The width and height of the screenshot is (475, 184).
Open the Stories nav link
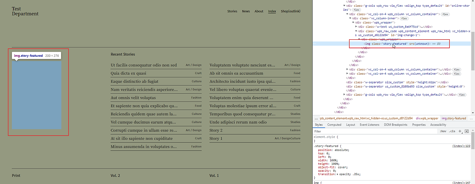pos(232,11)
